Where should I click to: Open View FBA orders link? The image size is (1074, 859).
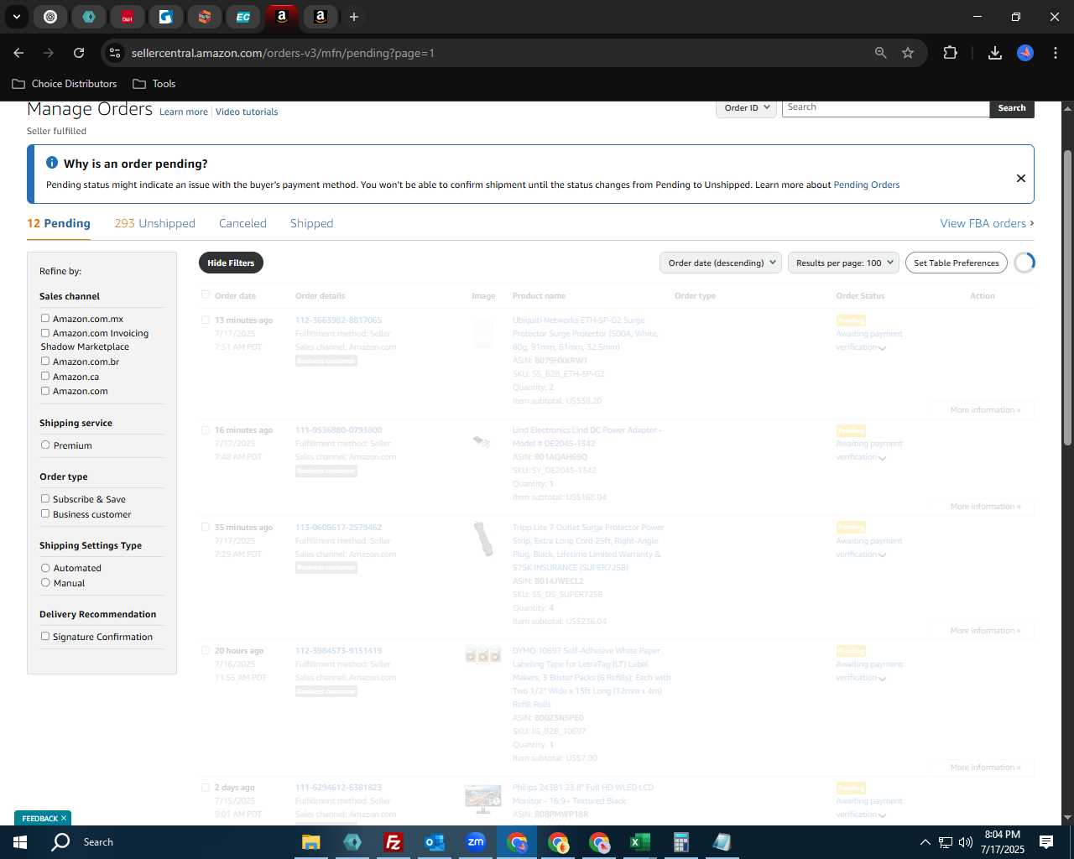(x=987, y=223)
